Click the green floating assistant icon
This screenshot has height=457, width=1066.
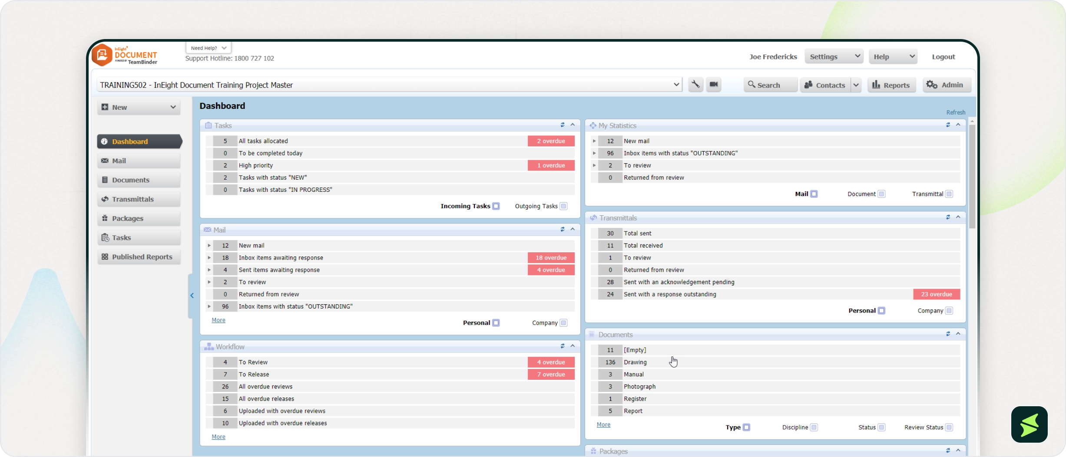[x=1029, y=424]
